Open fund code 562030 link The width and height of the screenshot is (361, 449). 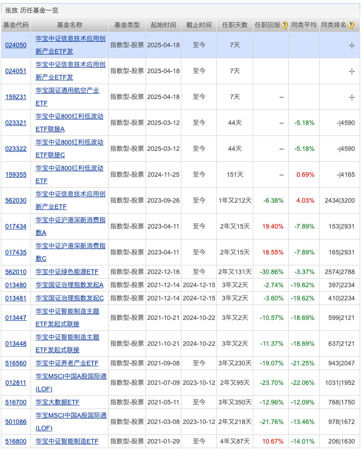point(16,200)
